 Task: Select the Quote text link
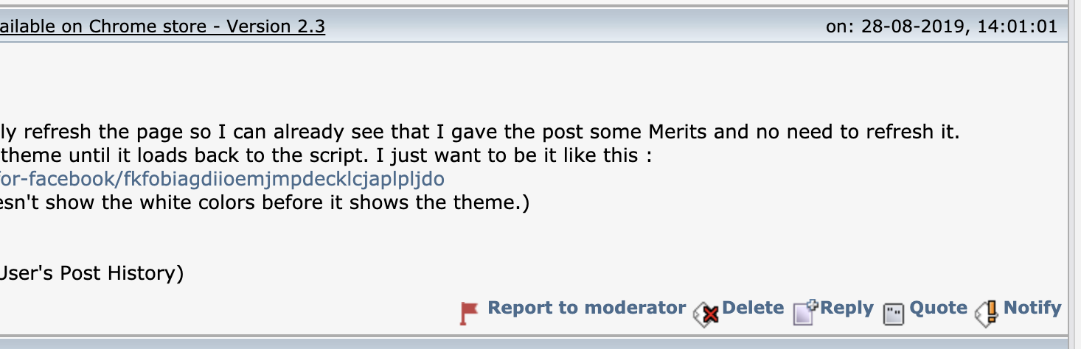(938, 308)
